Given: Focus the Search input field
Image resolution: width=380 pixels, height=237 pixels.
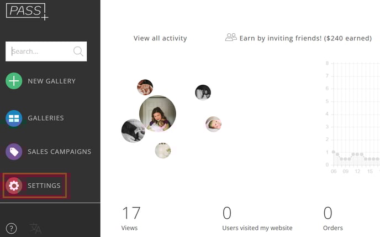Looking at the screenshot, I should (46, 51).
